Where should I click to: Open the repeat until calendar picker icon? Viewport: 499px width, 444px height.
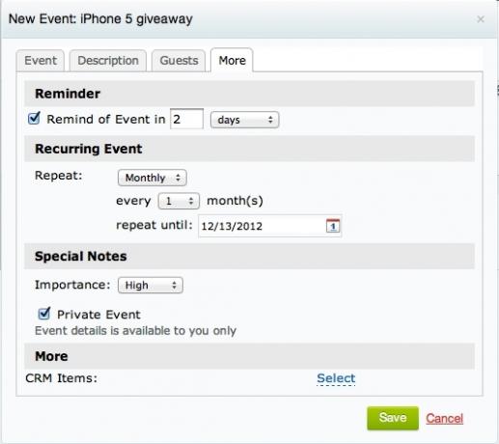(333, 226)
